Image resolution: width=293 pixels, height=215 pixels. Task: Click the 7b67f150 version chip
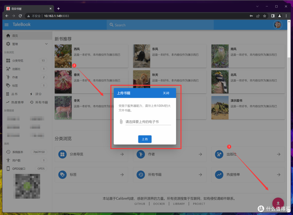[39, 152]
